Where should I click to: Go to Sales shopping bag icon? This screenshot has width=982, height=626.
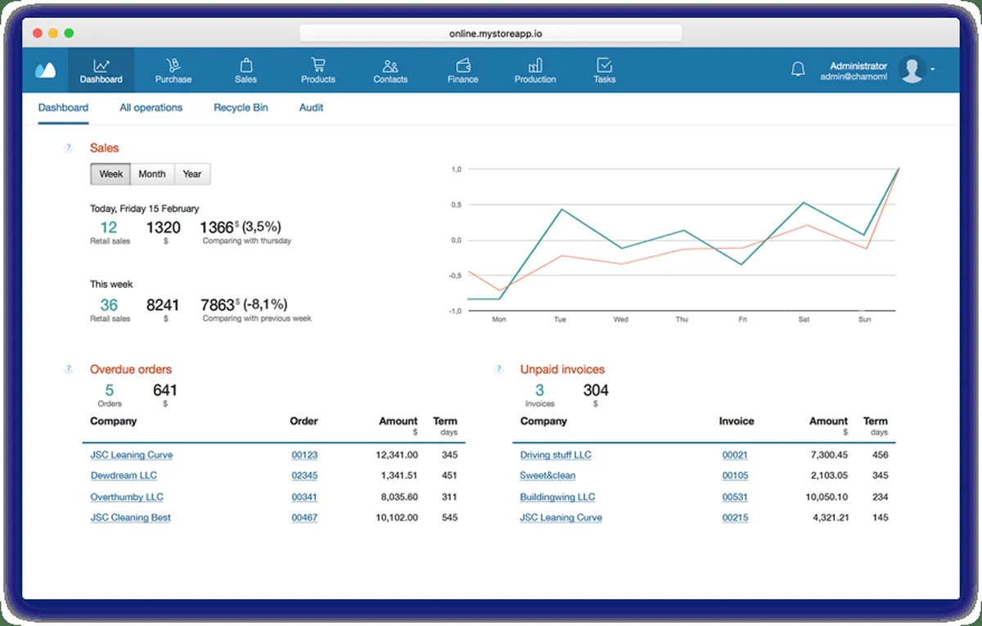coord(245,65)
